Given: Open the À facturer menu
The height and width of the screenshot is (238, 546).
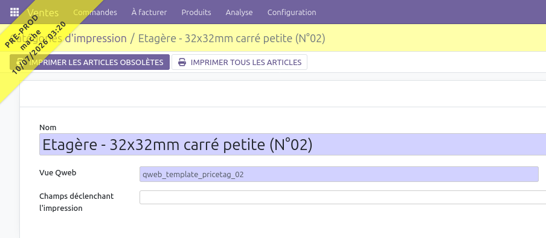Looking at the screenshot, I should click(149, 12).
